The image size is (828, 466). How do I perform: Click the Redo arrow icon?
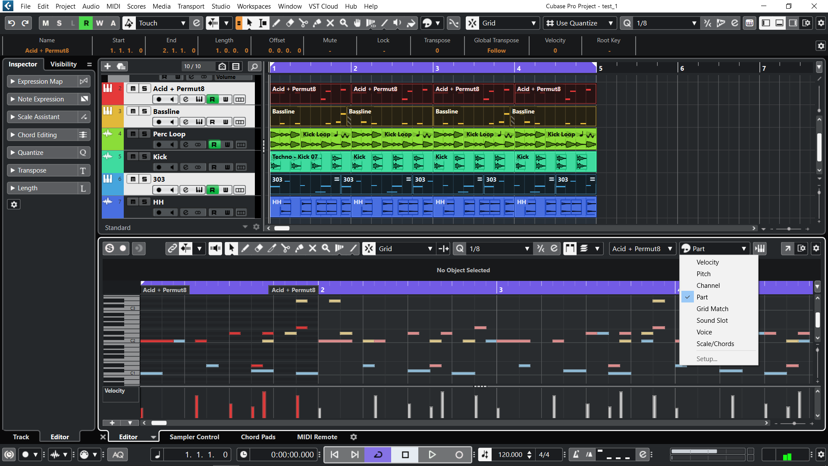pos(25,23)
